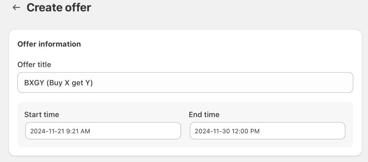Click the Offer title input field
This screenshot has height=162, width=368.
tap(185, 83)
